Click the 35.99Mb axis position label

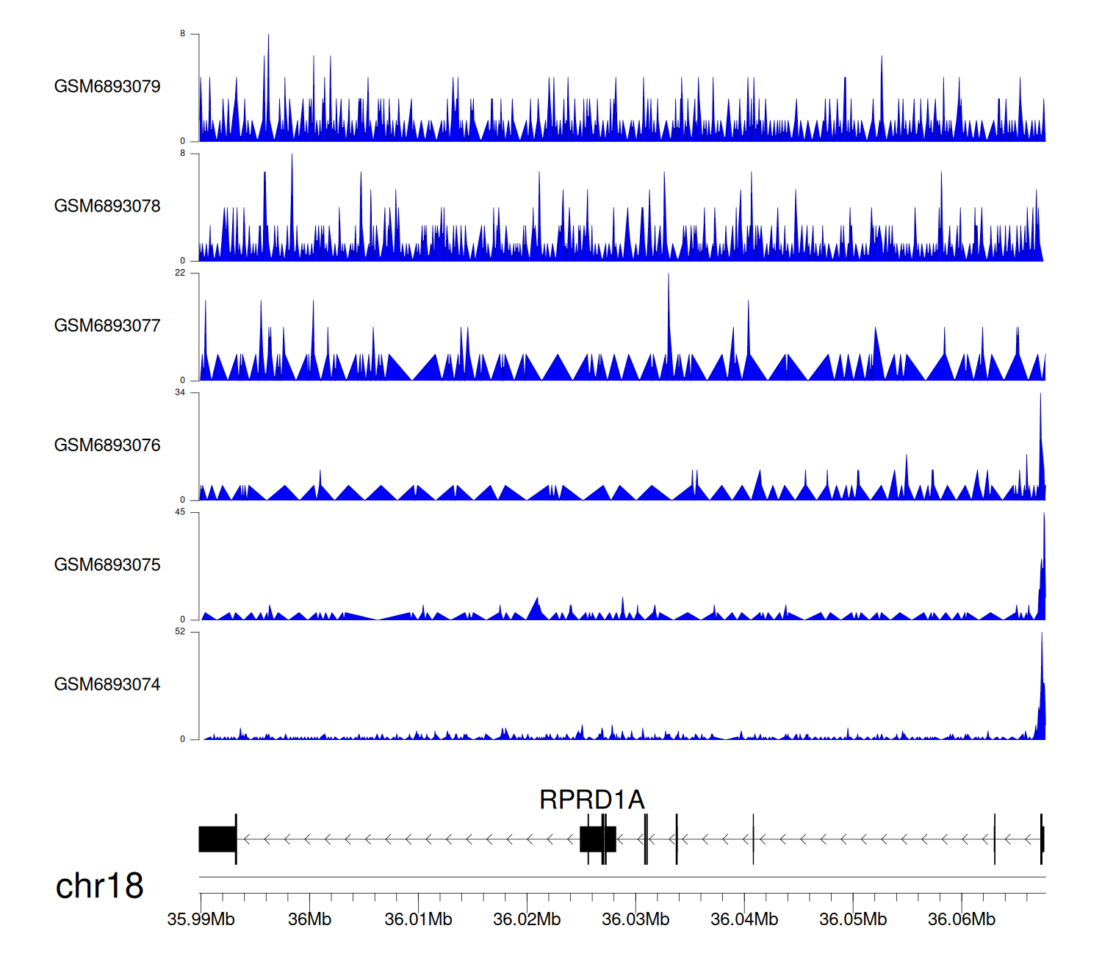pos(201,919)
